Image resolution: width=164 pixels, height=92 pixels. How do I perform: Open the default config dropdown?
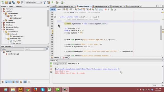coord(34,2)
